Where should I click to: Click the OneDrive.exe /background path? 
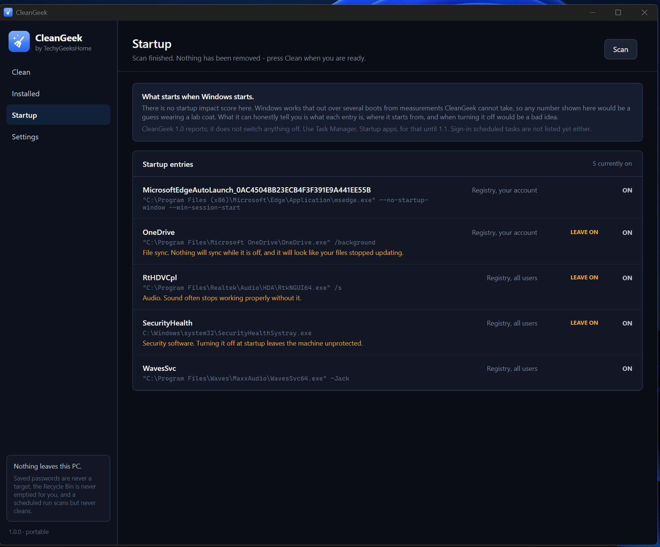pyautogui.click(x=259, y=243)
